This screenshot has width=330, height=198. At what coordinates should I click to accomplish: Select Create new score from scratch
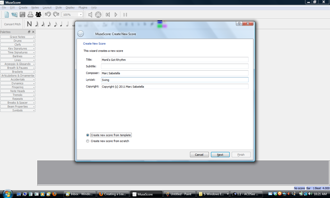coord(108,141)
